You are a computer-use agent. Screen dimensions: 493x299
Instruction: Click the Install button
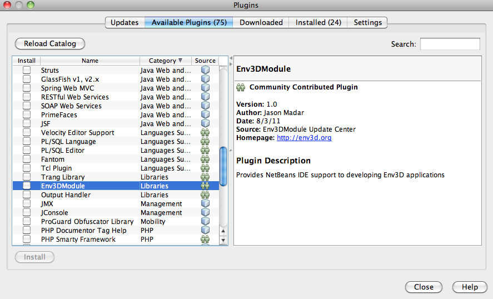pos(34,257)
